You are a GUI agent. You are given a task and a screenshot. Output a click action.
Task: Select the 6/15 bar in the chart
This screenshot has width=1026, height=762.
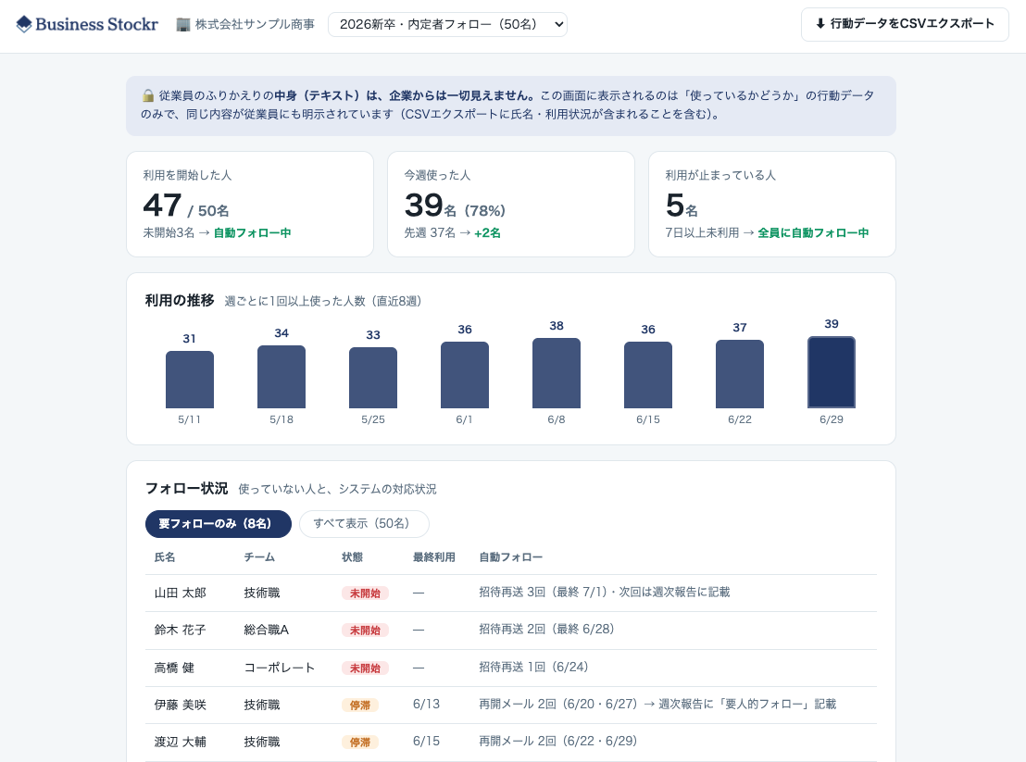(648, 375)
